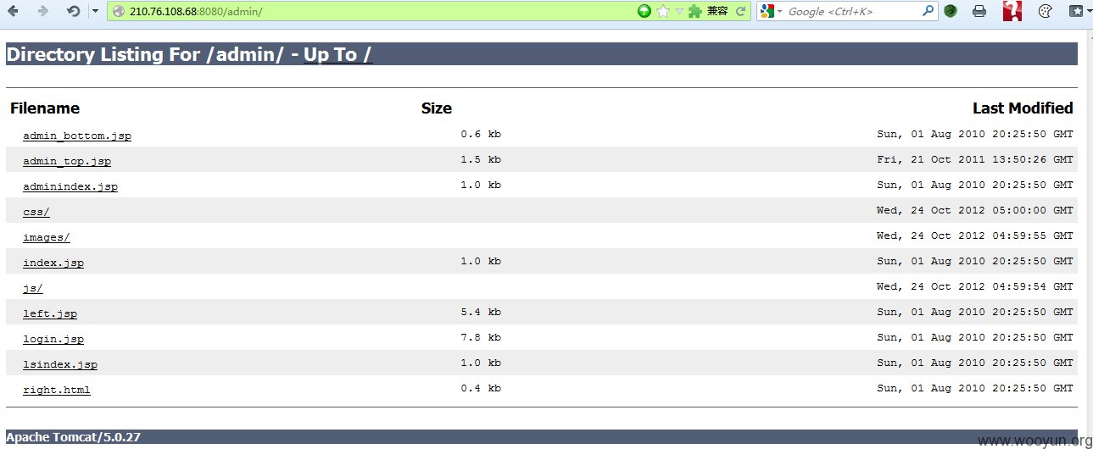Open the bookmarks star menu button
The width and height of the screenshot is (1093, 449).
(x=1079, y=11)
